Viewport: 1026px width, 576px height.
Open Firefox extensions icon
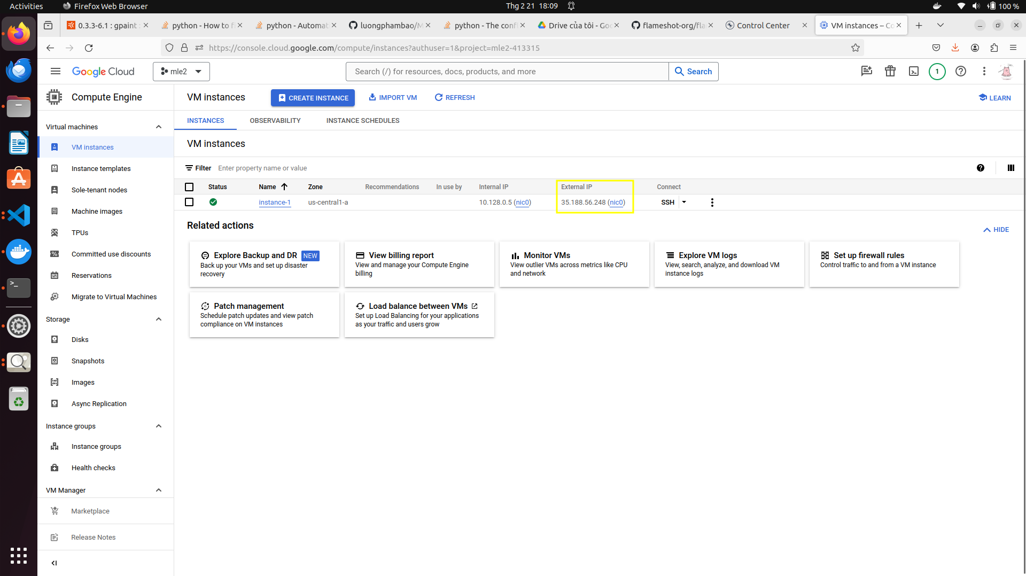(994, 48)
